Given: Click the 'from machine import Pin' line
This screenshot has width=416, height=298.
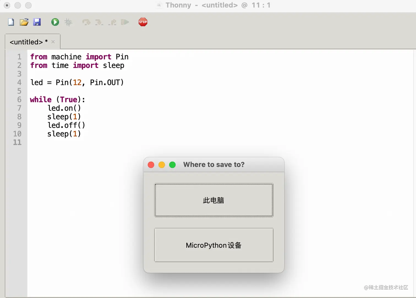Looking at the screenshot, I should pyautogui.click(x=79, y=57).
